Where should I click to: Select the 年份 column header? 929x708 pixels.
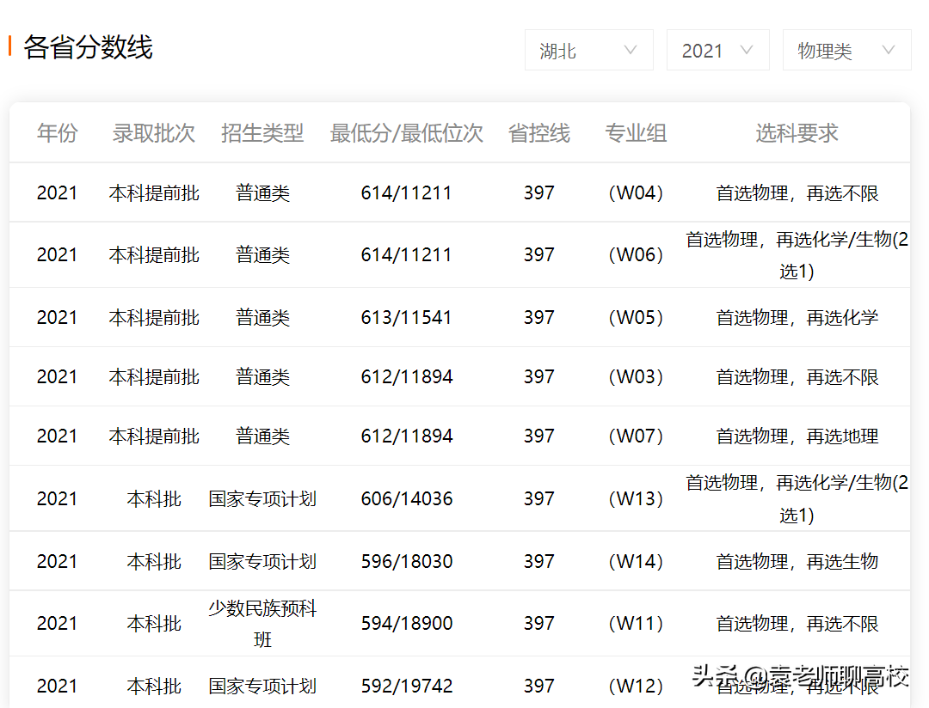[x=57, y=133]
